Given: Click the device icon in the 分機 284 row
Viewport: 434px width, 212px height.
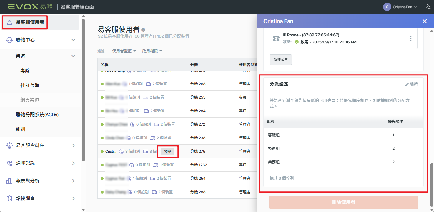Looking at the screenshot, I should click(146, 111).
